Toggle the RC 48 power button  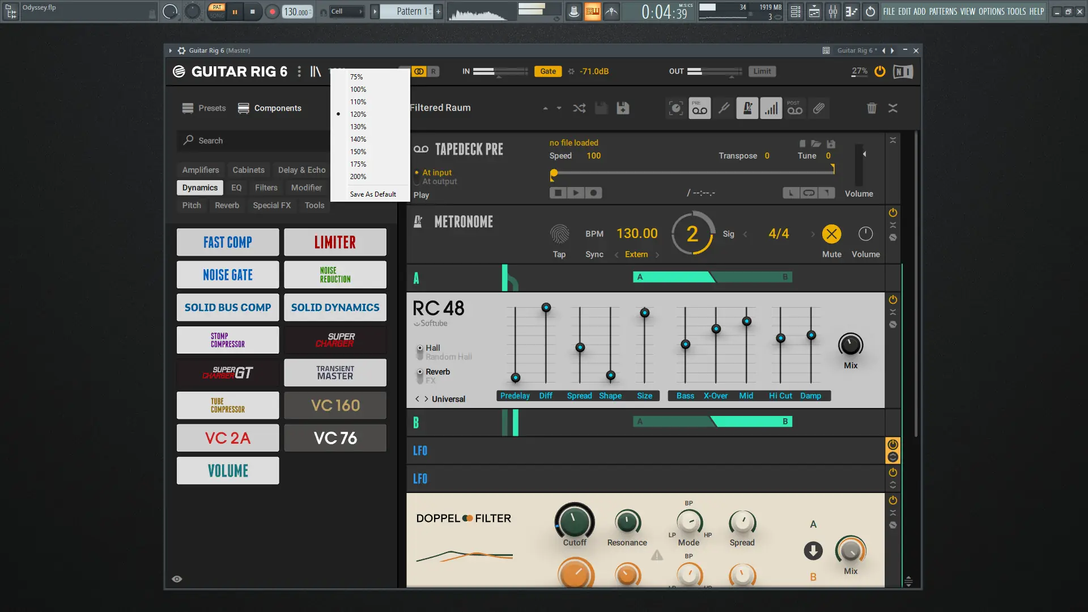tap(893, 300)
